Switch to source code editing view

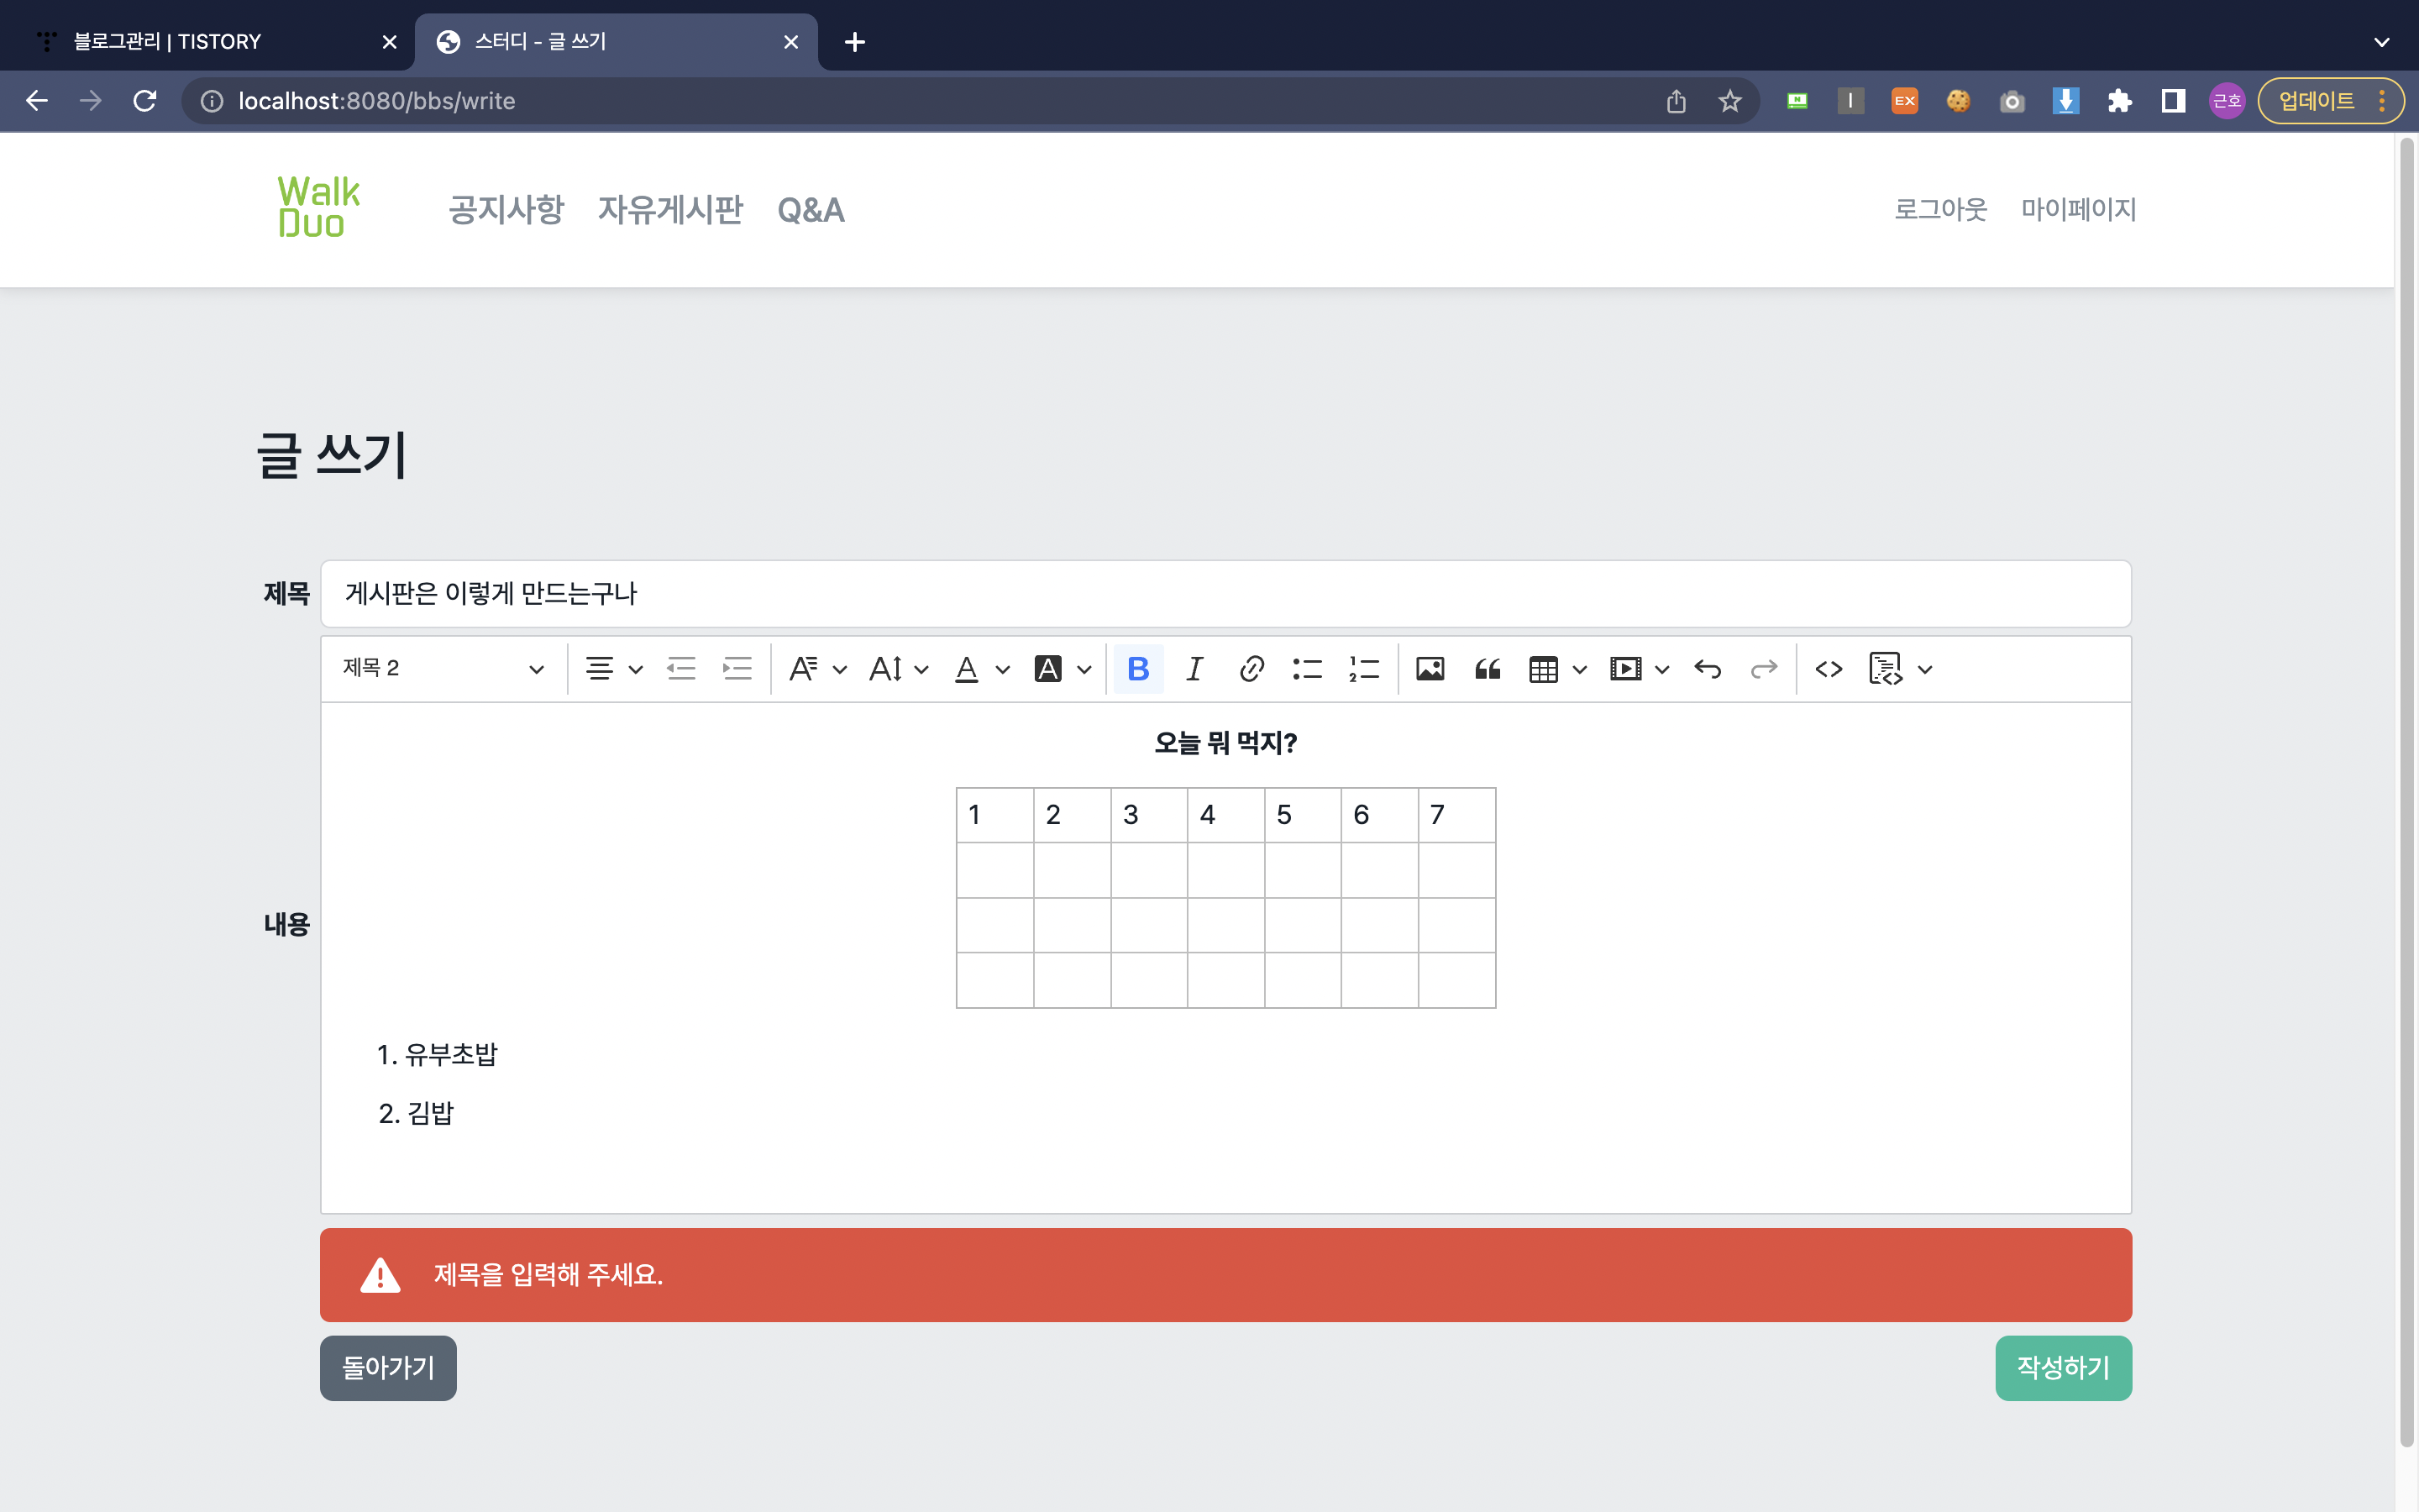[x=1829, y=669]
